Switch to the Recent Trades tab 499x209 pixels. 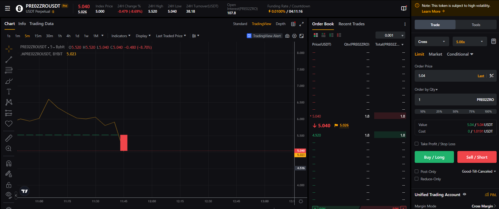351,24
